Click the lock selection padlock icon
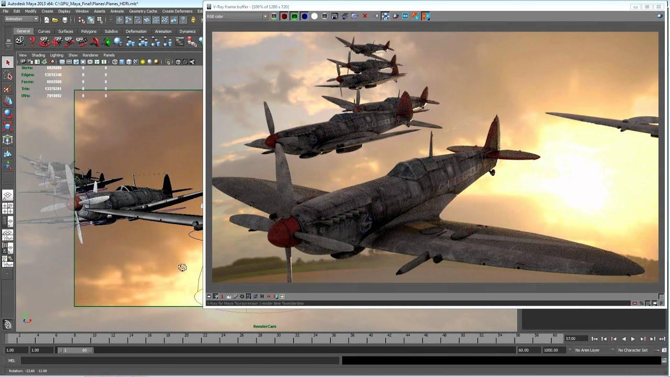The height and width of the screenshot is (377, 670). (193, 20)
